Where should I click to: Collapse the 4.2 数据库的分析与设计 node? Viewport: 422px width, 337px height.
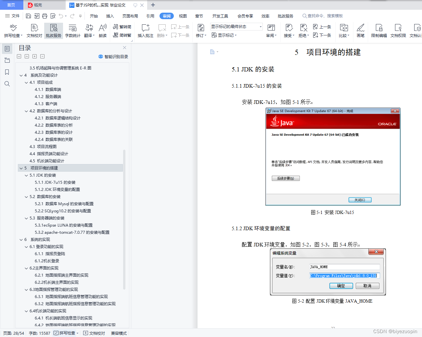pos(26,111)
